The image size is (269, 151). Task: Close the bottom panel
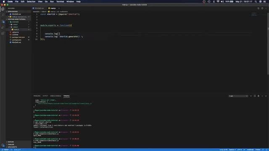(x=266, y=96)
